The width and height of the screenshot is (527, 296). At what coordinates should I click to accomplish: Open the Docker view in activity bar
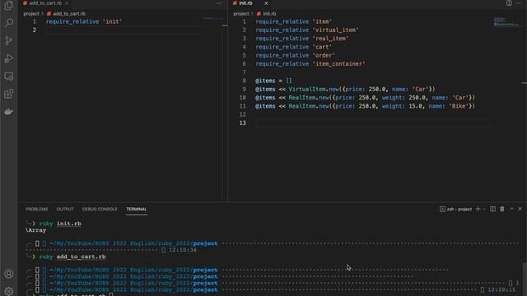(x=9, y=112)
